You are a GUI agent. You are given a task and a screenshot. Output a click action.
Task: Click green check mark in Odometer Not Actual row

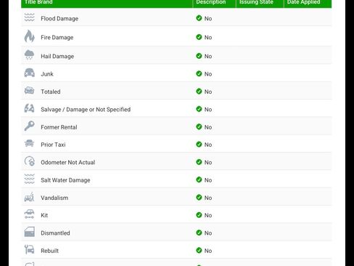pyautogui.click(x=199, y=162)
